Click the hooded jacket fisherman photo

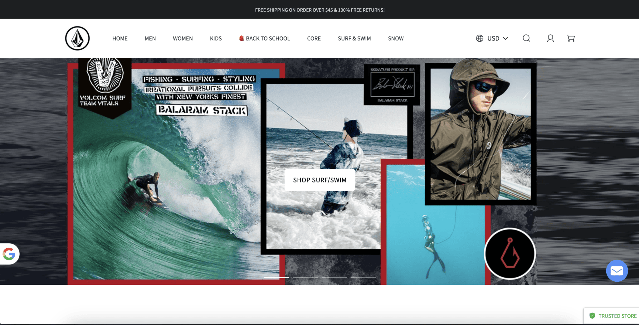480,134
